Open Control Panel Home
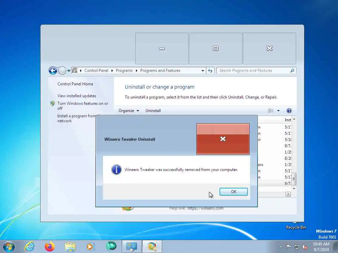This screenshot has height=253, width=338. [75, 84]
